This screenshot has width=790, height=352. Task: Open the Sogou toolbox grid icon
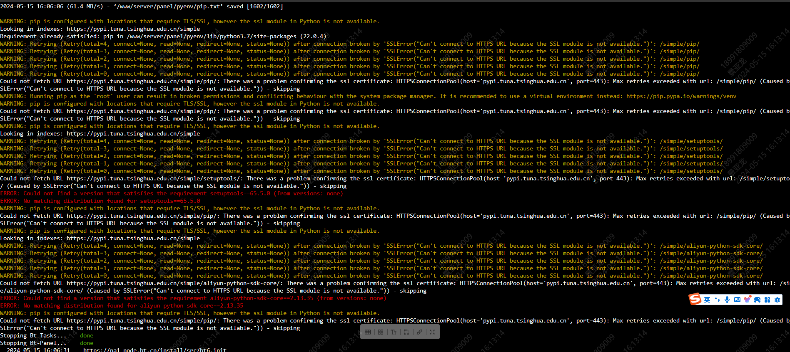767,300
